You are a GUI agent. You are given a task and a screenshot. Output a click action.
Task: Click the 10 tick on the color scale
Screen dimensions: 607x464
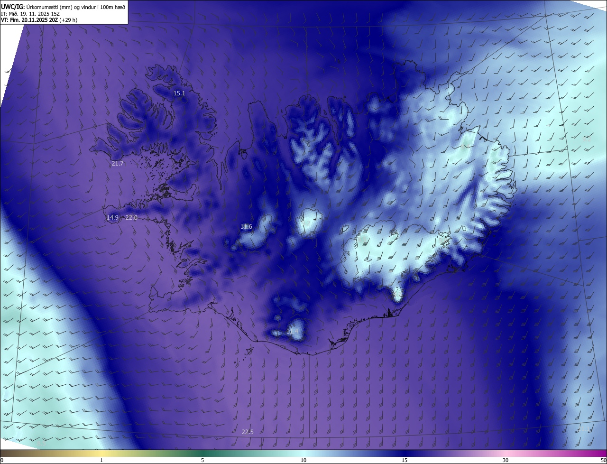click(x=303, y=460)
